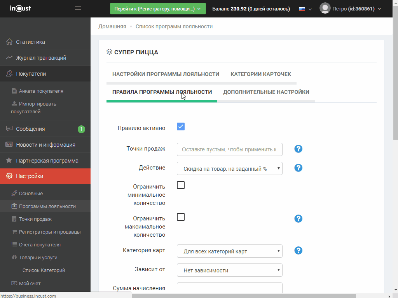Open the Действие dropdown
This screenshot has width=398, height=298.
coord(229,168)
